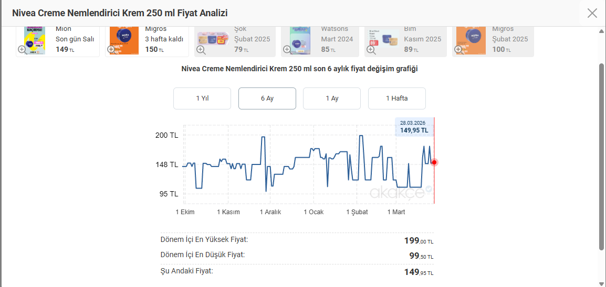This screenshot has width=606, height=287.
Task: Click the chart title above range tabs
Action: tap(299, 69)
